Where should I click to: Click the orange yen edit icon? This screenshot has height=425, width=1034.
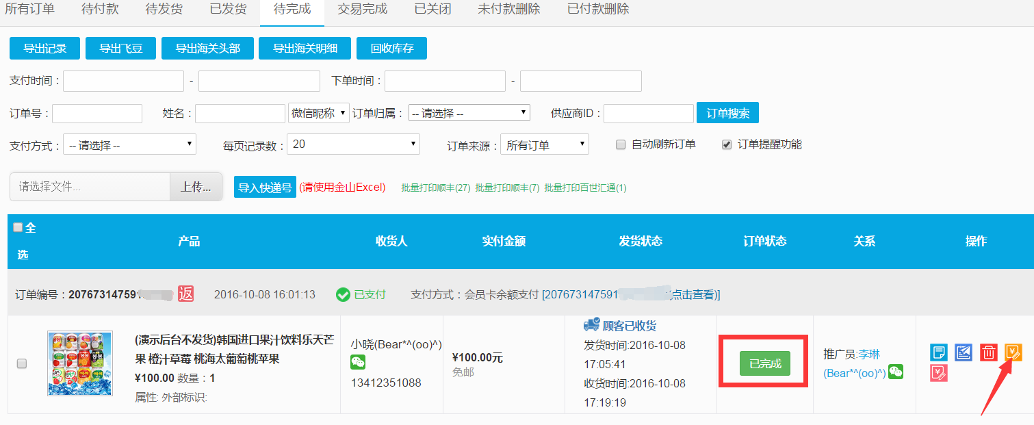pyautogui.click(x=1013, y=352)
